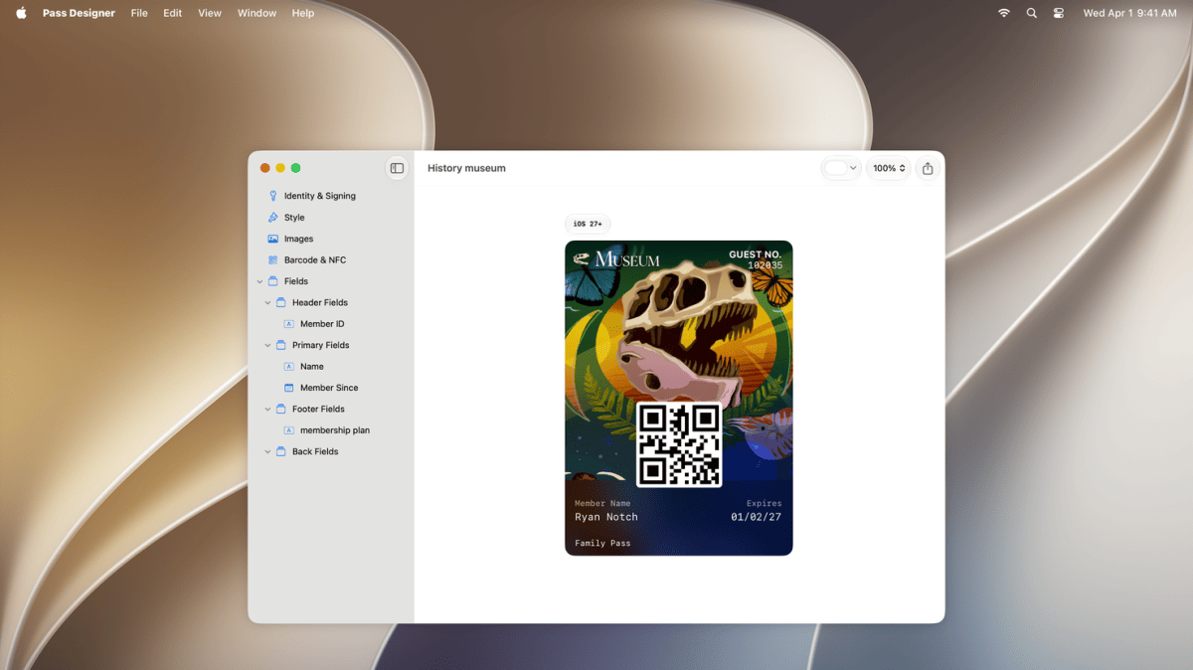1193x670 pixels.
Task: Click the Footer Fields folder icon
Action: 281,409
